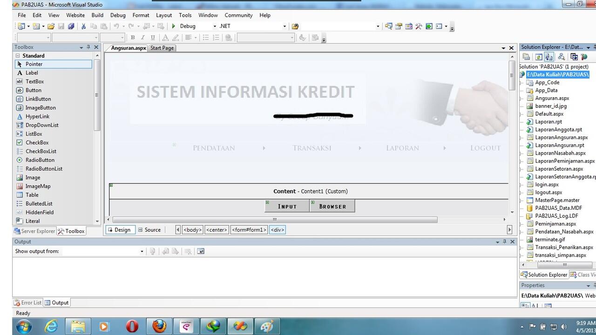
Task: Collapse the Standard section in Toolbox
Action: [x=18, y=55]
